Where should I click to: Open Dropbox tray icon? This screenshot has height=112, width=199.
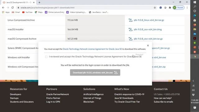tap(193, 95)
